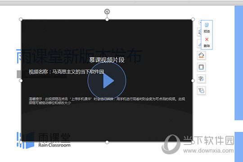Click the right-middle resize handle of video
243x162 pixels.
[x=193, y=81]
